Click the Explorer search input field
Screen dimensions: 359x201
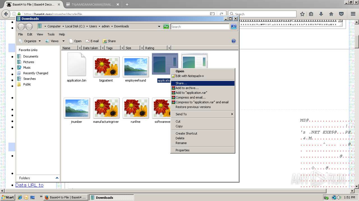(x=200, y=27)
